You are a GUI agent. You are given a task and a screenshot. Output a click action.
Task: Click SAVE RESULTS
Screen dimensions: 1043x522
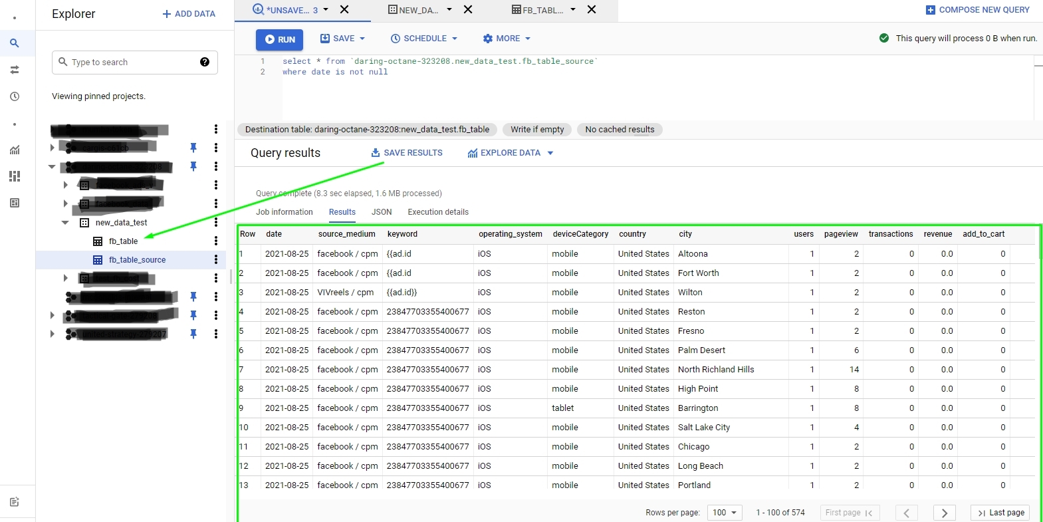click(x=407, y=153)
